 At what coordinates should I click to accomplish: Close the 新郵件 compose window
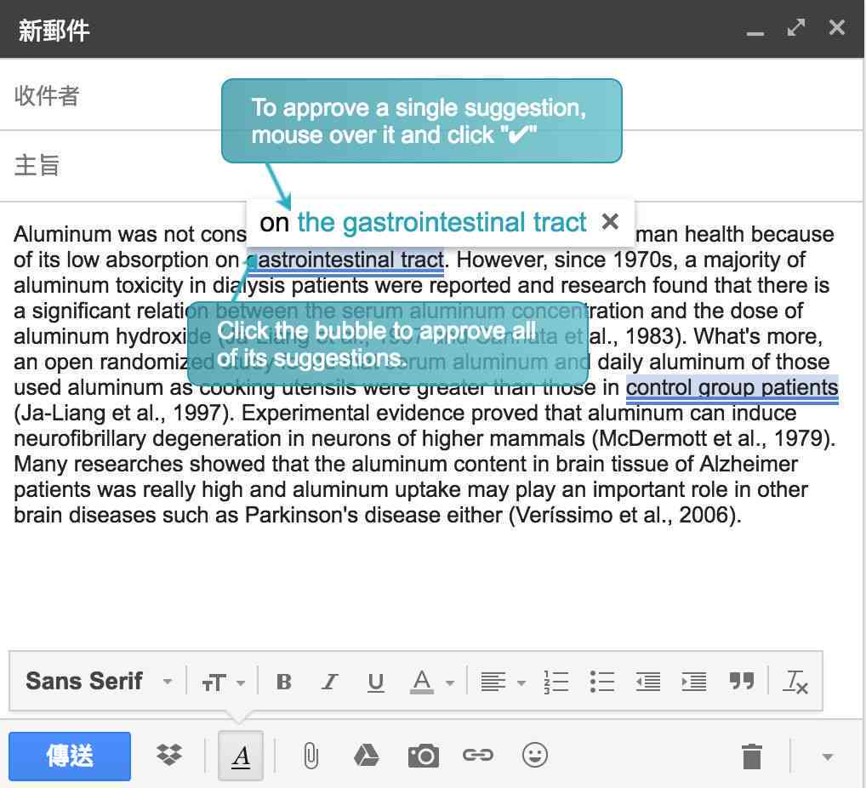[x=837, y=27]
